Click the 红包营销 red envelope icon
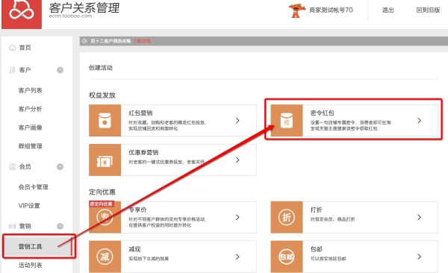This screenshot has height=273, width=448. [105, 120]
